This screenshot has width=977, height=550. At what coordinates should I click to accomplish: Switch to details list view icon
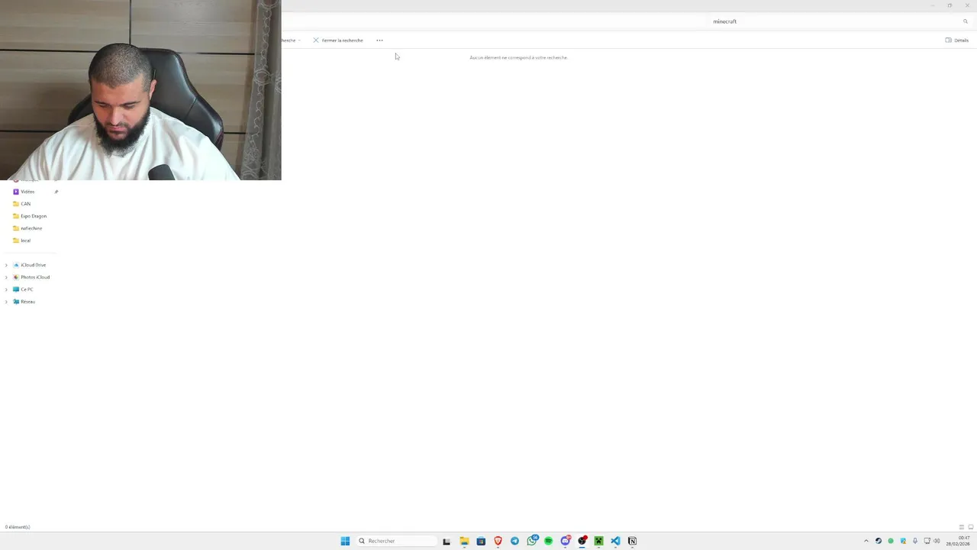coord(961,527)
